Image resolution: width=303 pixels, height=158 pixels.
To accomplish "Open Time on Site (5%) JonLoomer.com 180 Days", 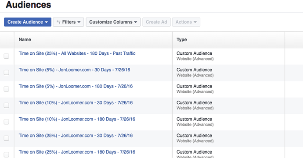I will coord(76,86).
